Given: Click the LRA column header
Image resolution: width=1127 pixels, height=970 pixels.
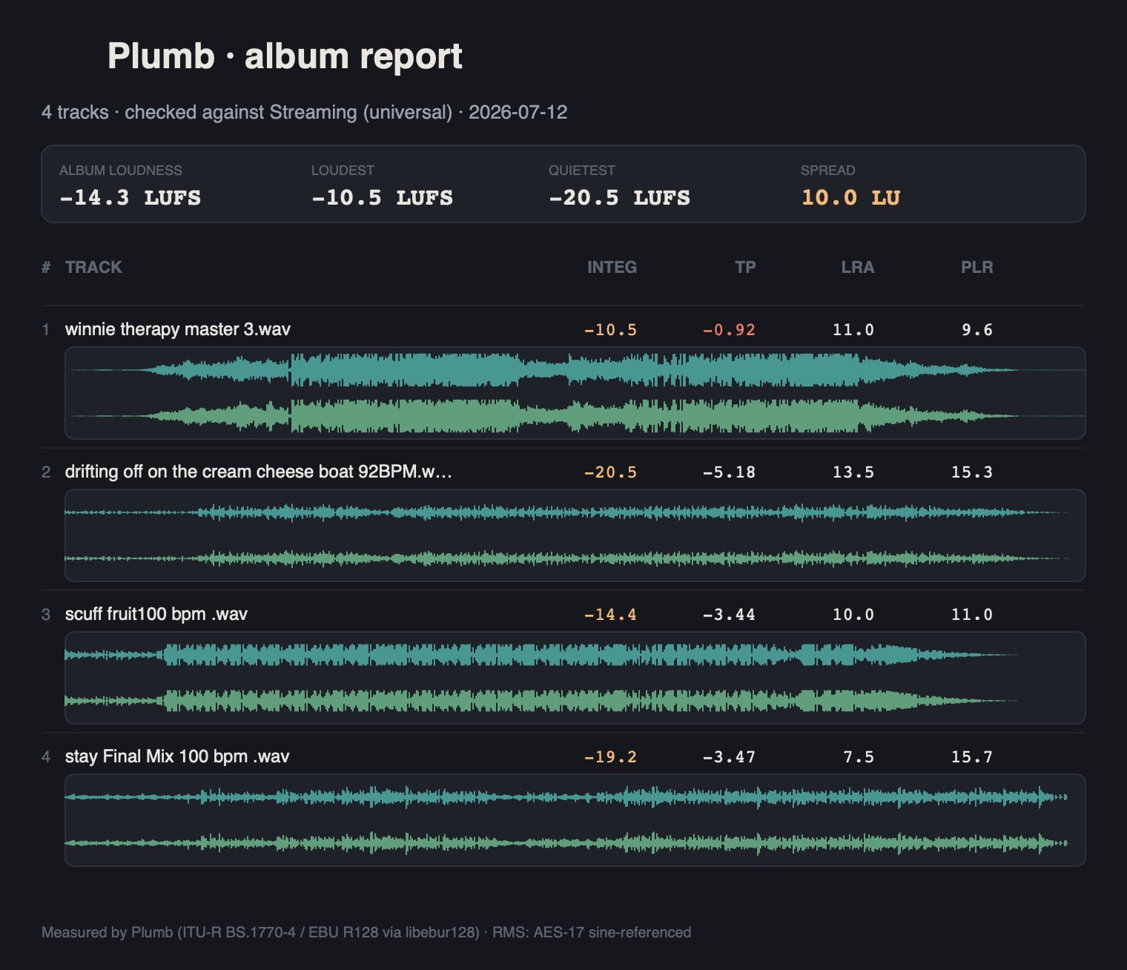Looking at the screenshot, I should point(858,267).
